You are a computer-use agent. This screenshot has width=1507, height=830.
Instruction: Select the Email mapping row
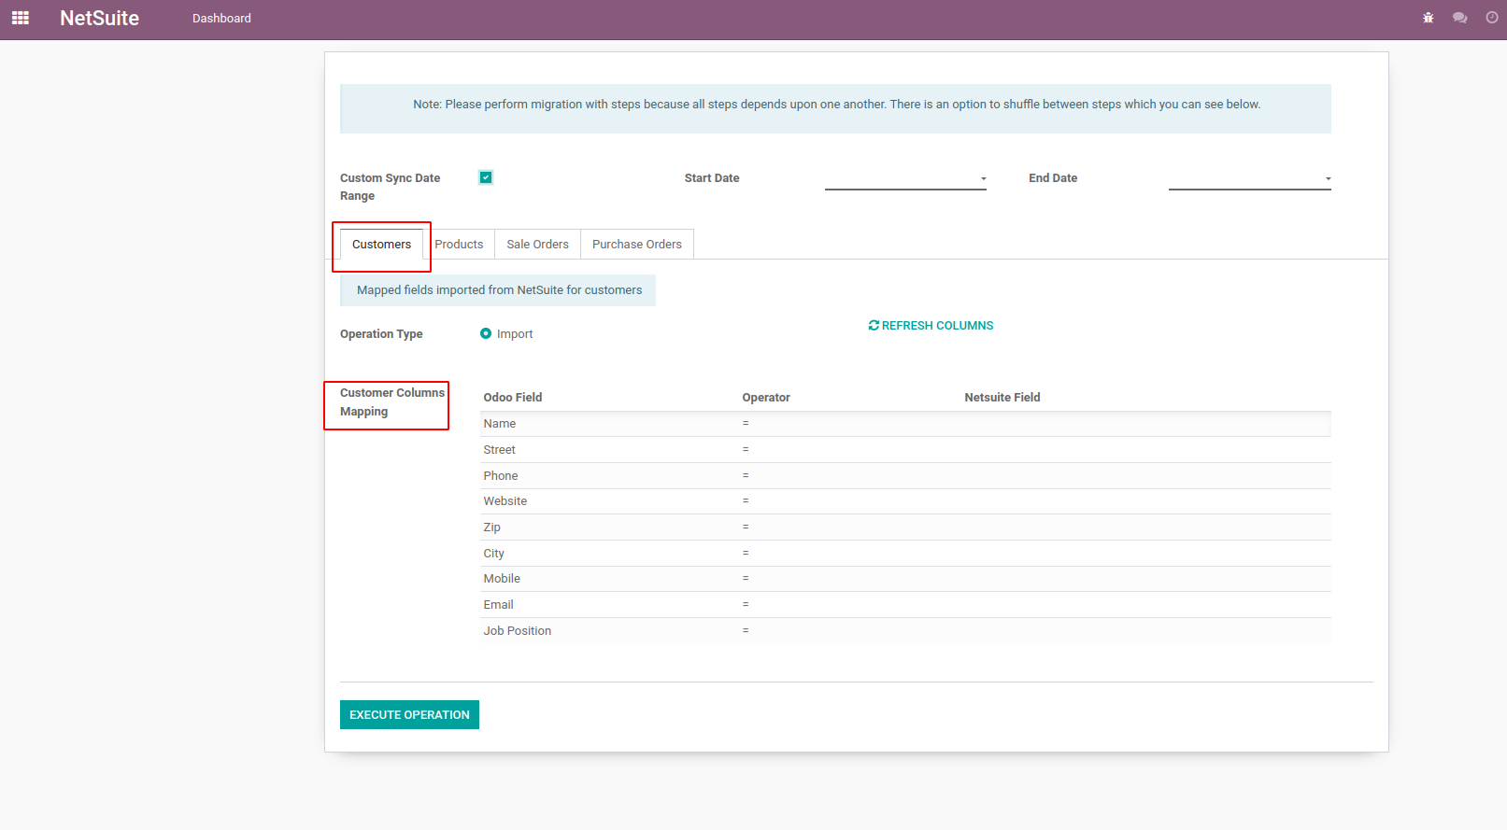click(905, 605)
